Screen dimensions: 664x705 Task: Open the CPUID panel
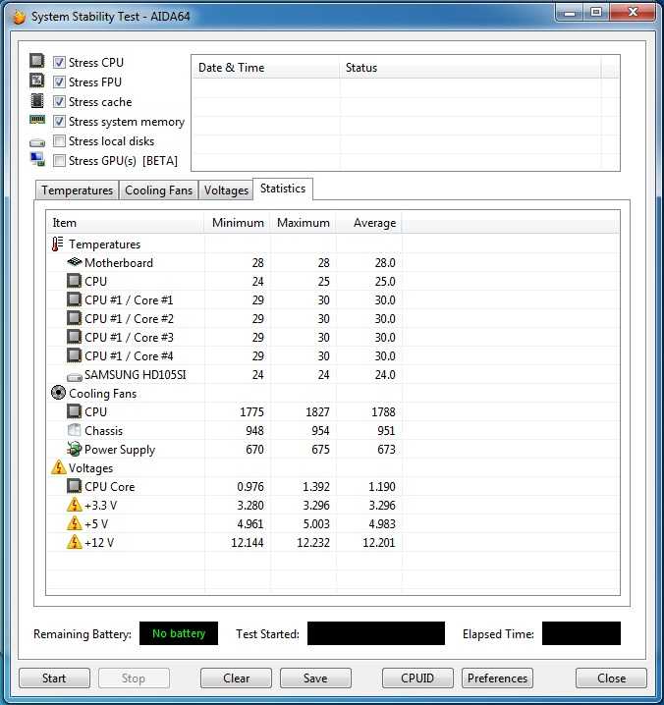point(417,678)
